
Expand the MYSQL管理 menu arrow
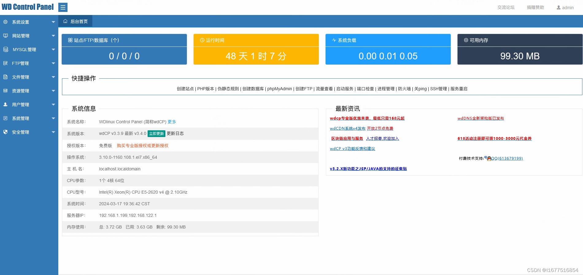click(x=53, y=50)
